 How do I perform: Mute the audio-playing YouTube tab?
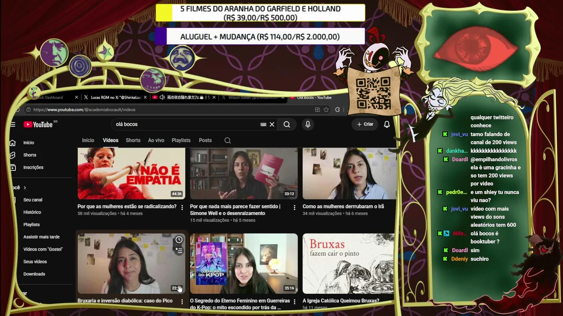tap(162, 97)
